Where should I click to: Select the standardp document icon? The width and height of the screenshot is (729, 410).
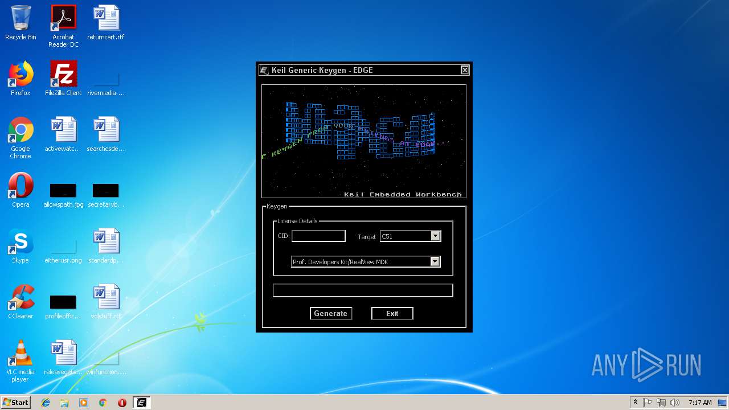click(x=106, y=246)
